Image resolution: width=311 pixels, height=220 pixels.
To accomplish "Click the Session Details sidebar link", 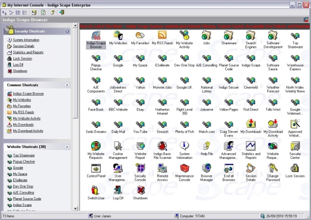I will 24,46.
